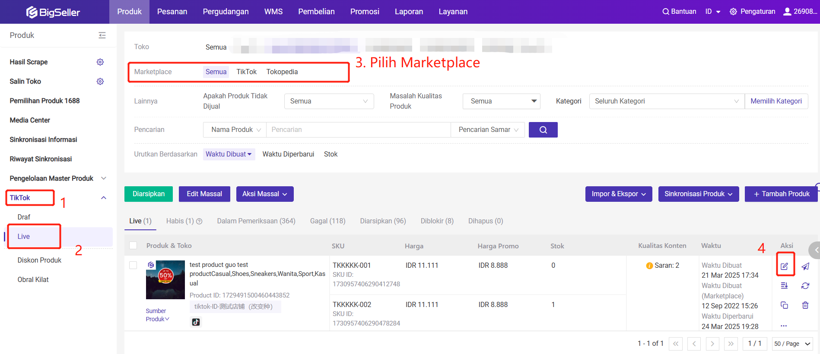Open the user account 26908 menu
The width and height of the screenshot is (820, 354).
[800, 12]
